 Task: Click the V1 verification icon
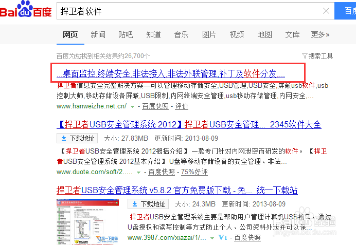point(222,237)
